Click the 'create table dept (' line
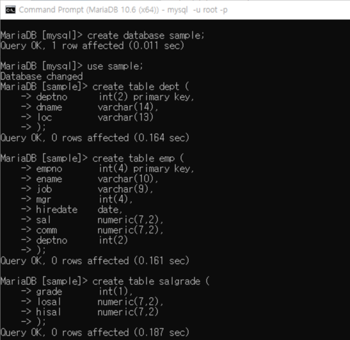The width and height of the screenshot is (350, 340). coord(141,86)
